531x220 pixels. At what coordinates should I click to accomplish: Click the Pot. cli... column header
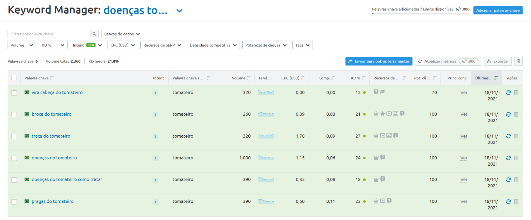pos(425,78)
